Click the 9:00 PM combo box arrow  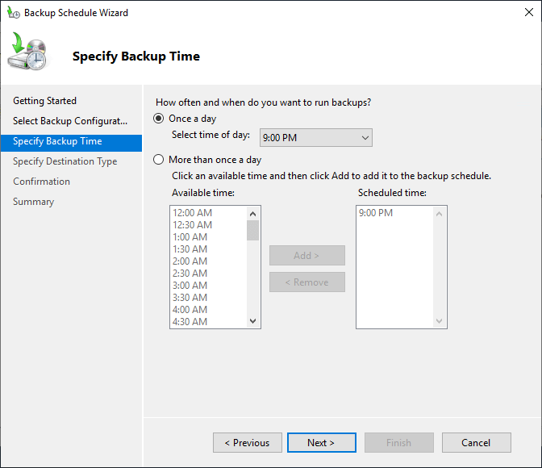click(365, 138)
